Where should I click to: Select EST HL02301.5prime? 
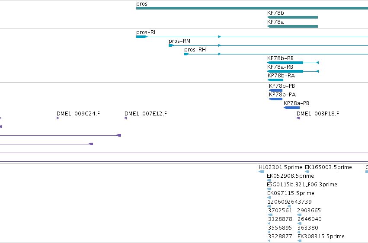[x=261, y=172]
